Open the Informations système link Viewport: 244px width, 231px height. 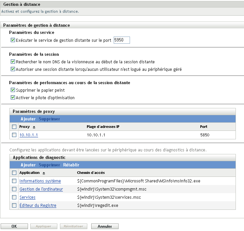(x=40, y=181)
